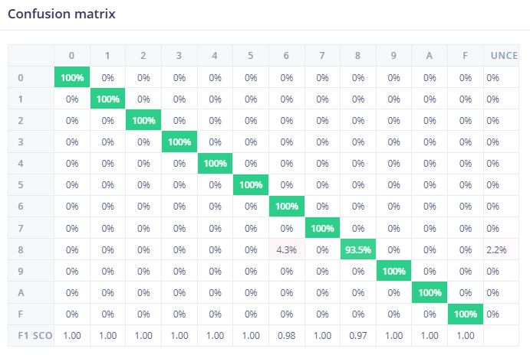Viewport: 530px width, 355px height.
Task: Click the column header labeled A
Action: 430,55
